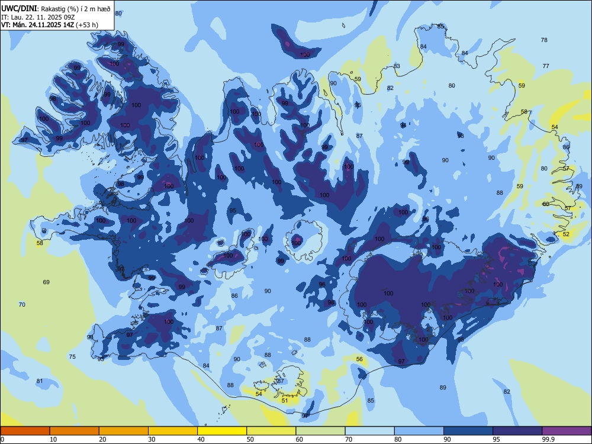
Task: Click the bright yellow 40–50 legend swatch
Action: 222,431
